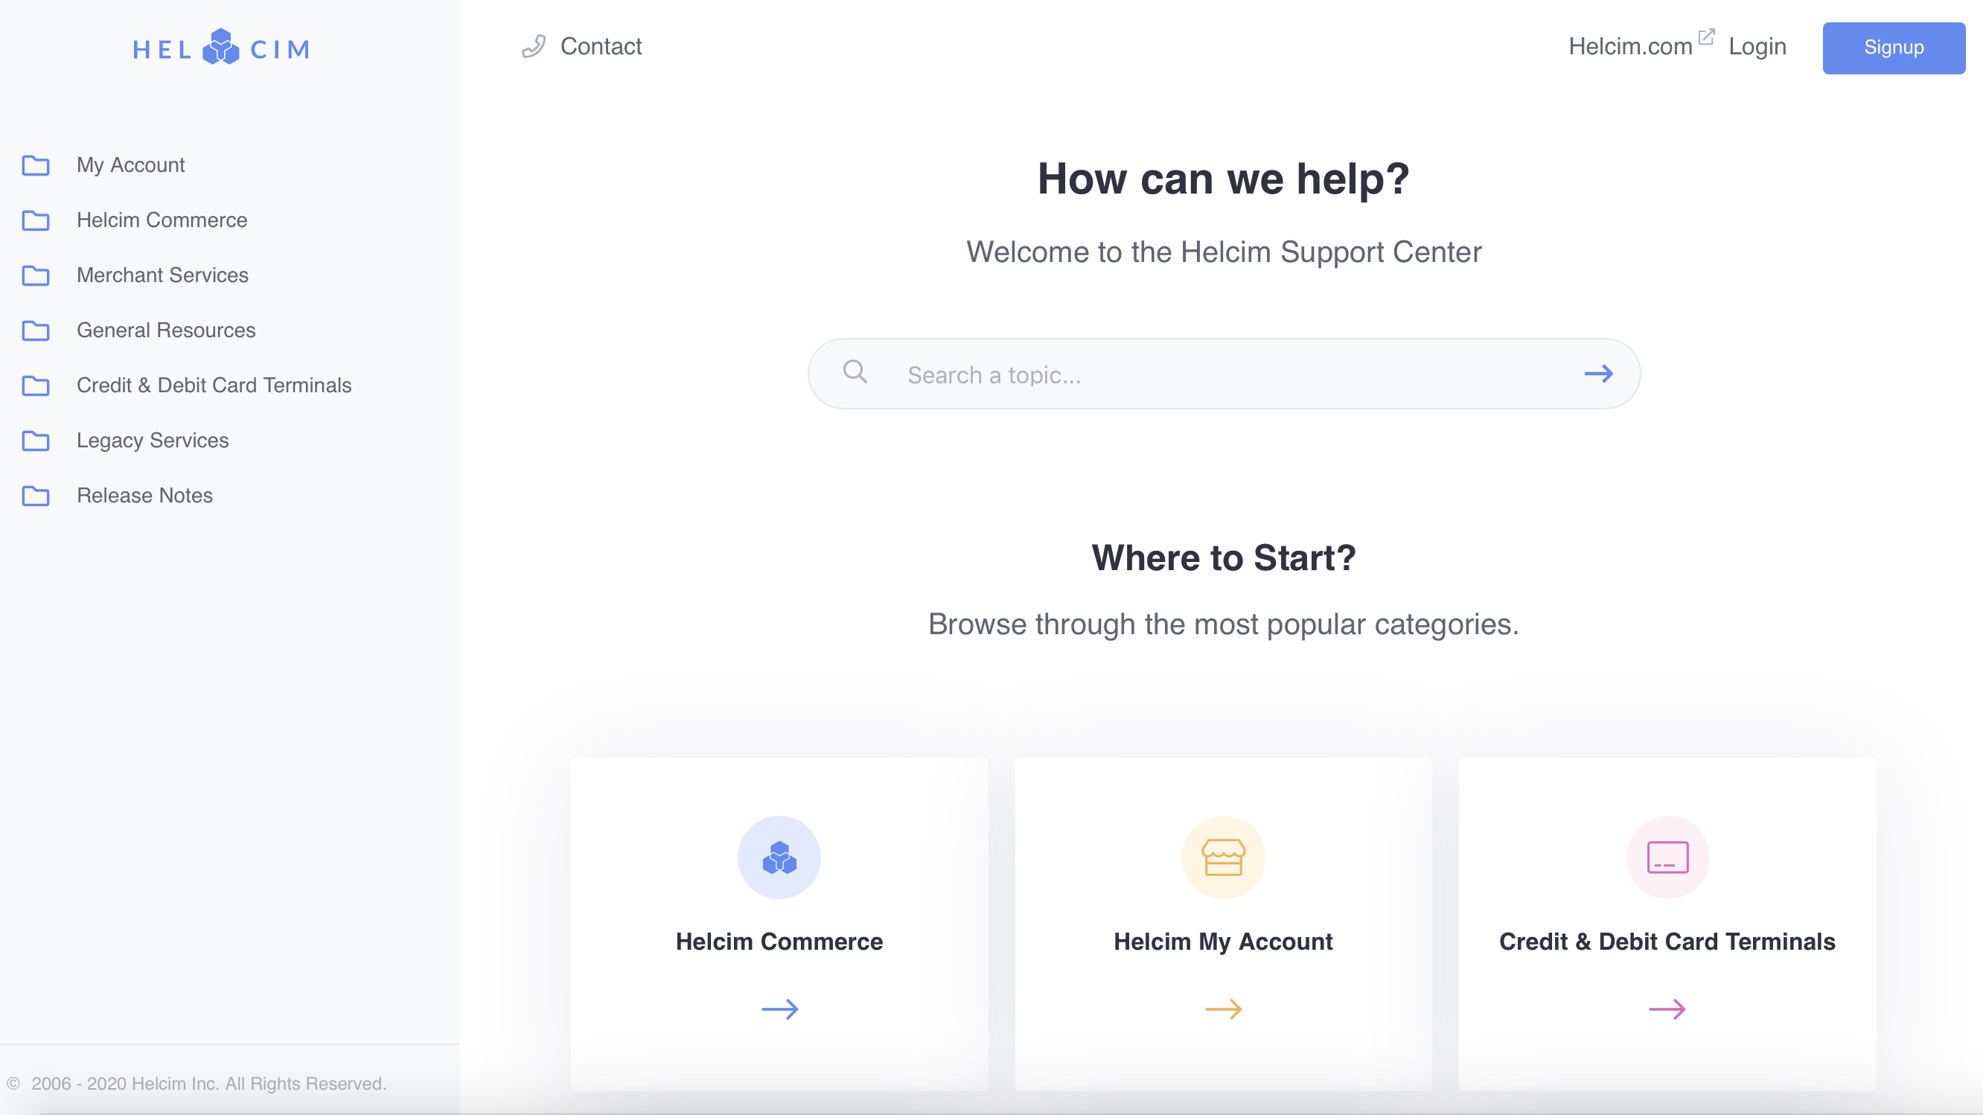The image size is (1983, 1115).
Task: Click the My Account folder expander
Action: pos(36,164)
